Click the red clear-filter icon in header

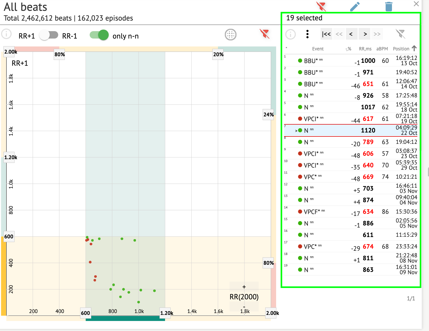coord(321,6)
